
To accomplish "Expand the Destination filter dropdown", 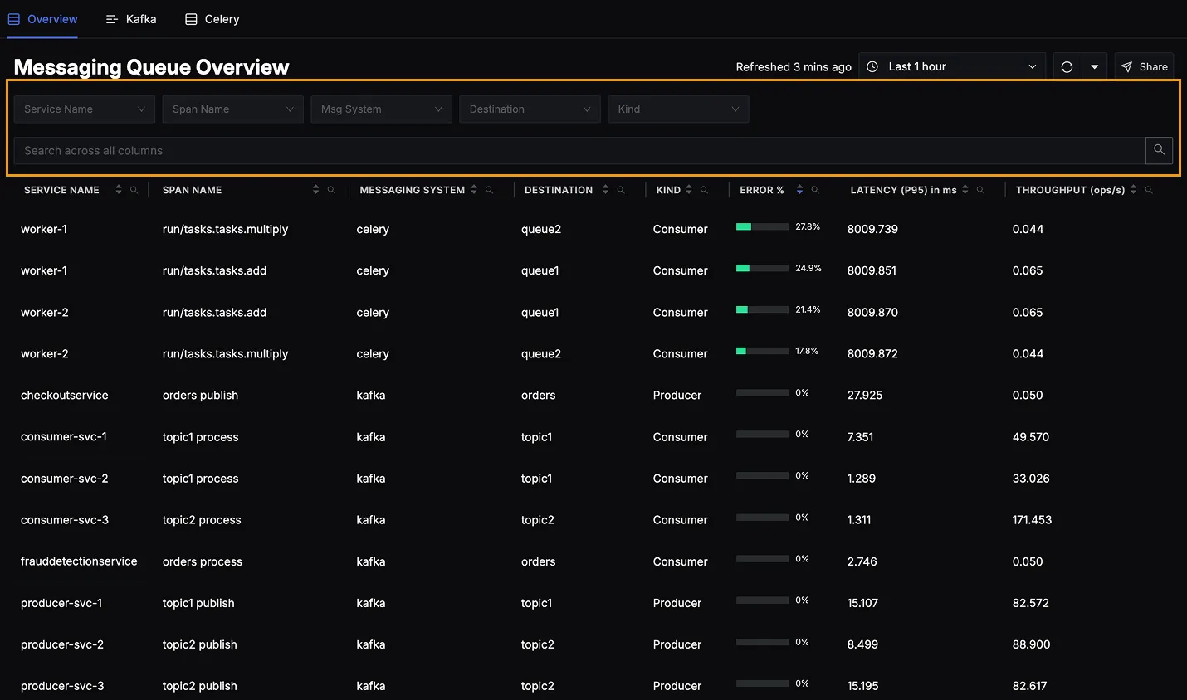I will (x=530, y=109).
